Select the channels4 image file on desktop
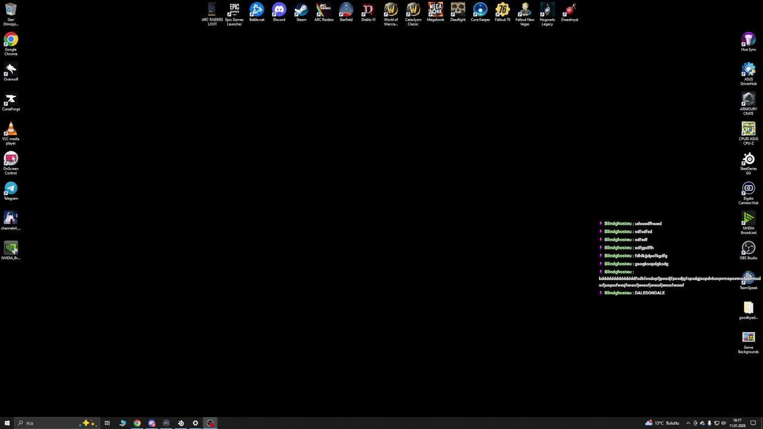The width and height of the screenshot is (763, 429). pyautogui.click(x=11, y=221)
